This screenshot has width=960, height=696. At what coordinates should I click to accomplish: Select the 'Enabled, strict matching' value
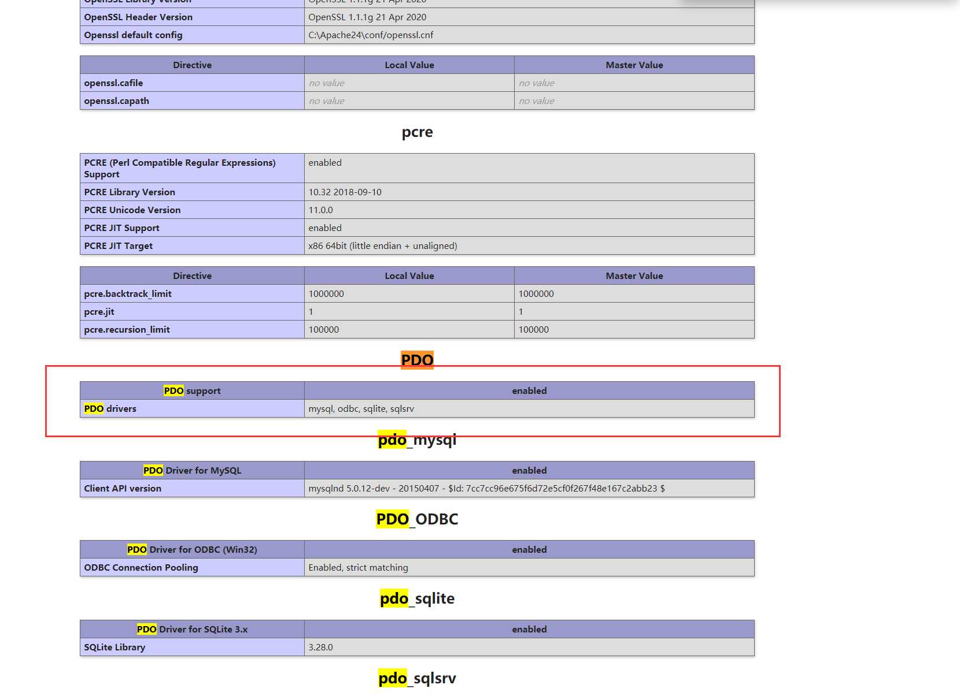(358, 568)
